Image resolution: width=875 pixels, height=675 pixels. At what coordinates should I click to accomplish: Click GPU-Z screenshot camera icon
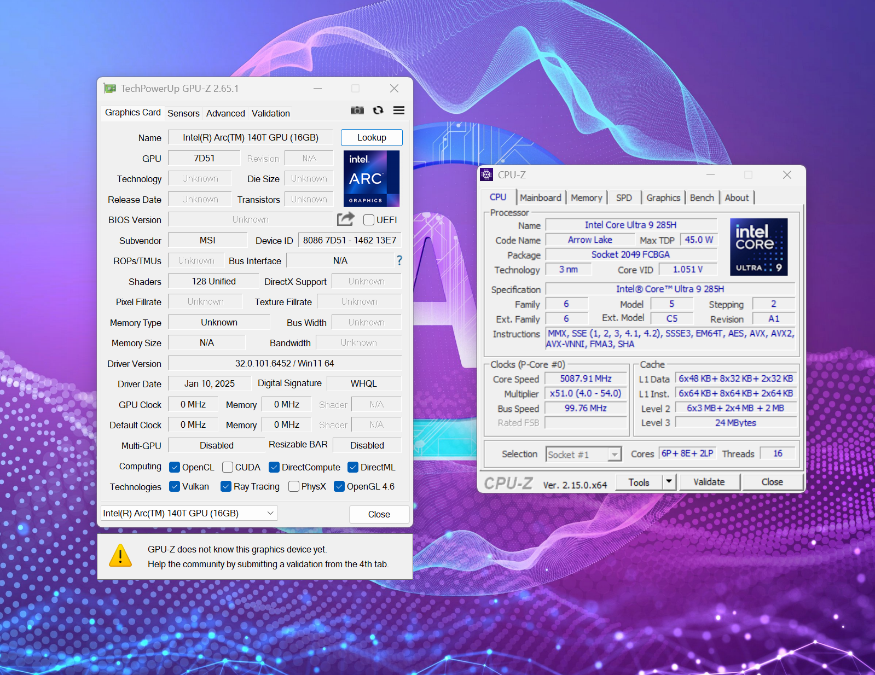click(357, 110)
